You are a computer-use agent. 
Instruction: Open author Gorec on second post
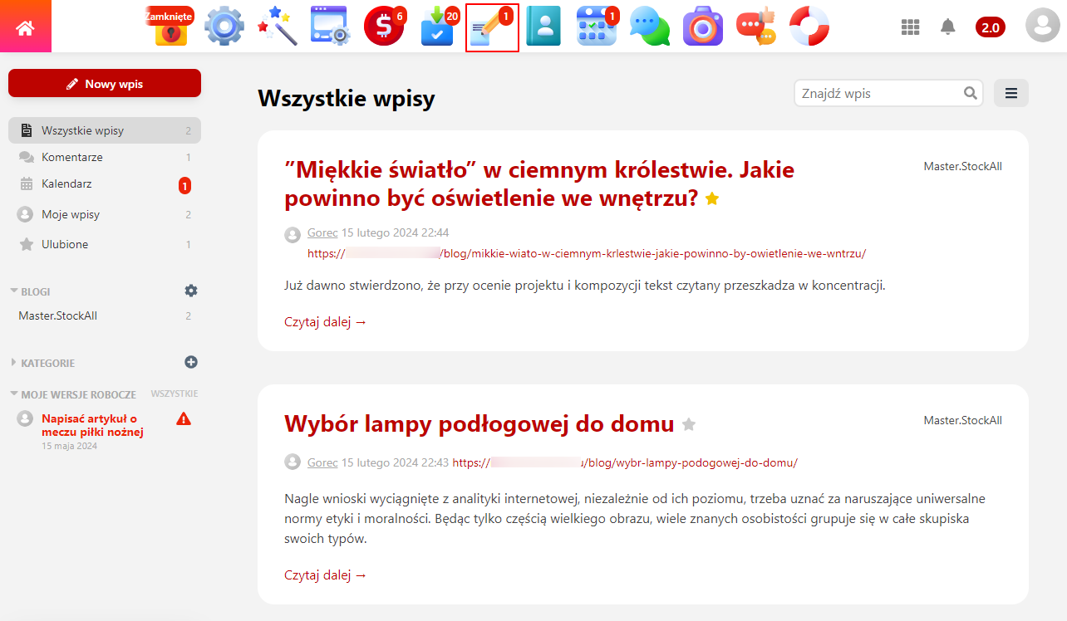pyautogui.click(x=322, y=462)
